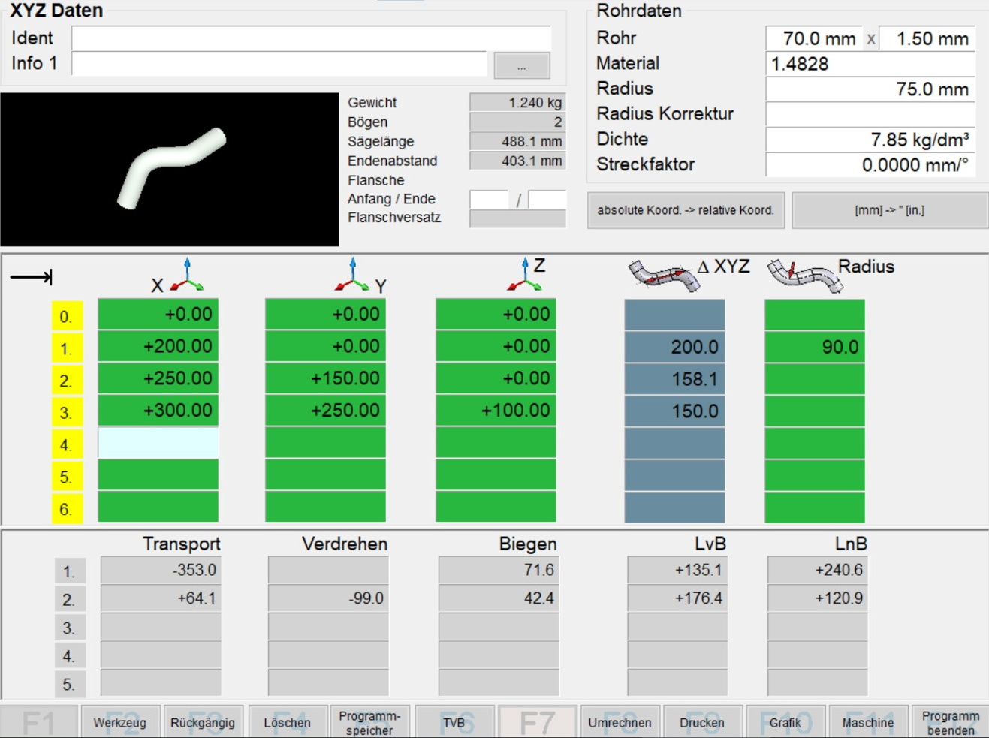This screenshot has height=738, width=989.
Task: Click the Sägelänge value 488.1 mm
Action: click(x=517, y=141)
